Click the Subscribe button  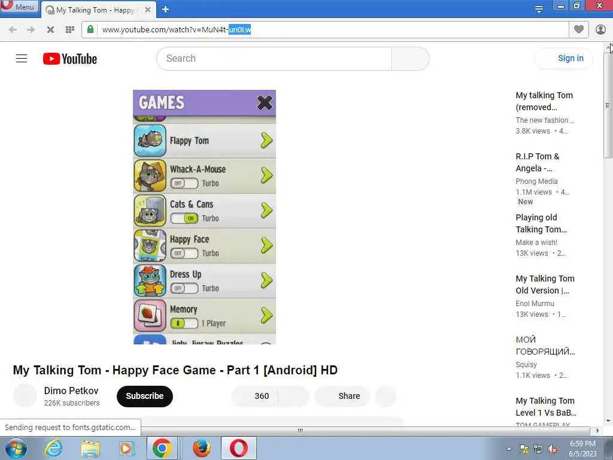145,396
